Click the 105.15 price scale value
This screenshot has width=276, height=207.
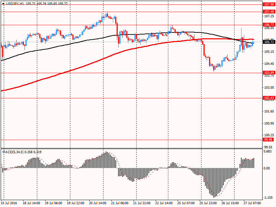point(269,51)
